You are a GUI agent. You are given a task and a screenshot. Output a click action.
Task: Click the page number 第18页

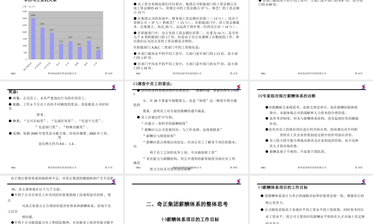click(x=234, y=168)
